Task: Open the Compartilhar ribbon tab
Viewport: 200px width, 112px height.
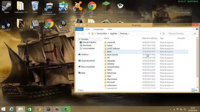Action: click(x=99, y=29)
